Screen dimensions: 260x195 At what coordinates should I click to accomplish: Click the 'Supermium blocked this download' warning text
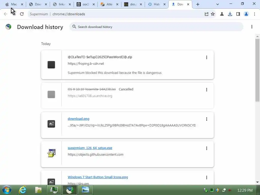click(x=115, y=73)
